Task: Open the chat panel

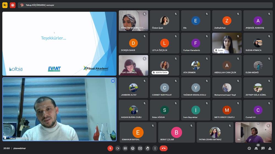Action: (263, 148)
